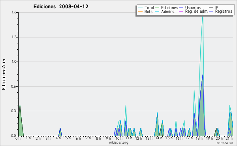Click the CC BY-SA 3.0 license text
This screenshot has height=146, width=237.
pyautogui.click(x=225, y=143)
